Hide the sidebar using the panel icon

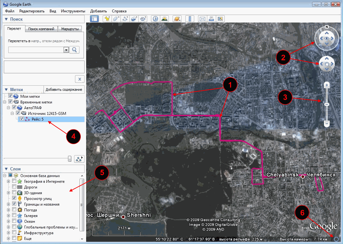click(94, 19)
